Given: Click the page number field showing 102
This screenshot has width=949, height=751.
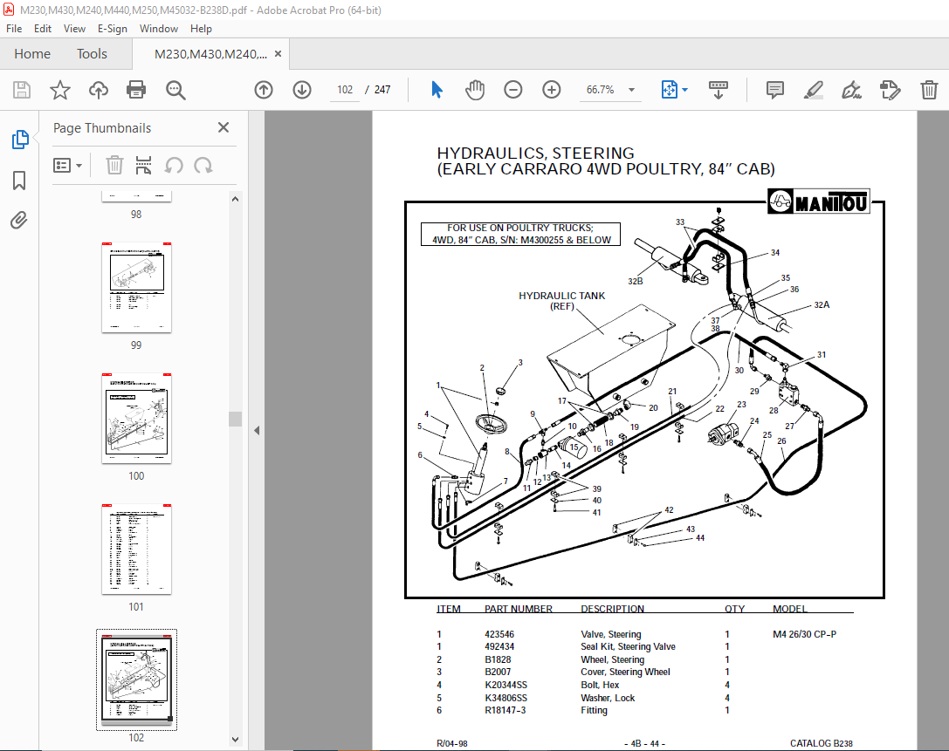Looking at the screenshot, I should point(345,90).
